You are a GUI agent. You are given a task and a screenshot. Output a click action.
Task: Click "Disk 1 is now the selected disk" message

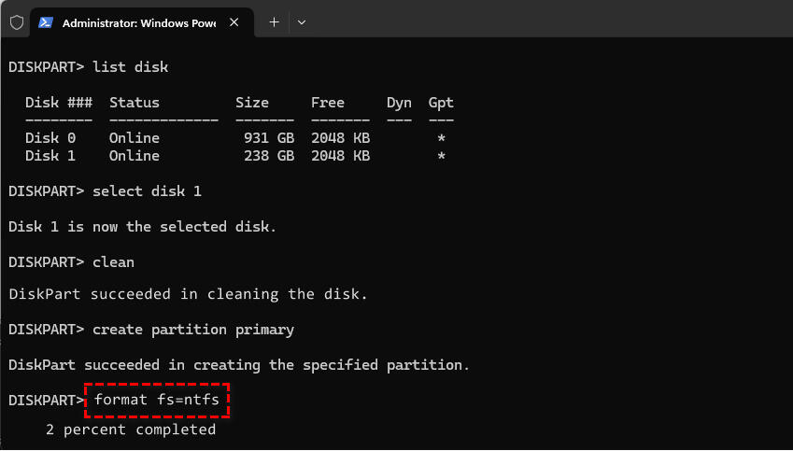click(x=143, y=226)
